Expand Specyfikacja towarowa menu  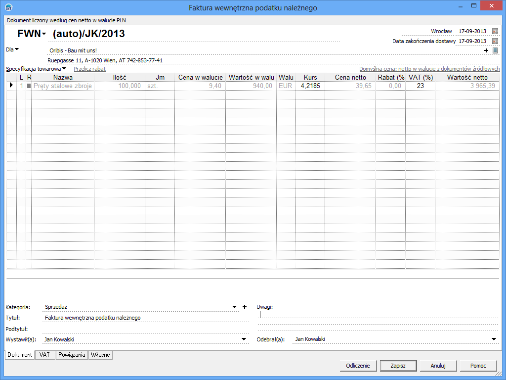click(x=64, y=69)
